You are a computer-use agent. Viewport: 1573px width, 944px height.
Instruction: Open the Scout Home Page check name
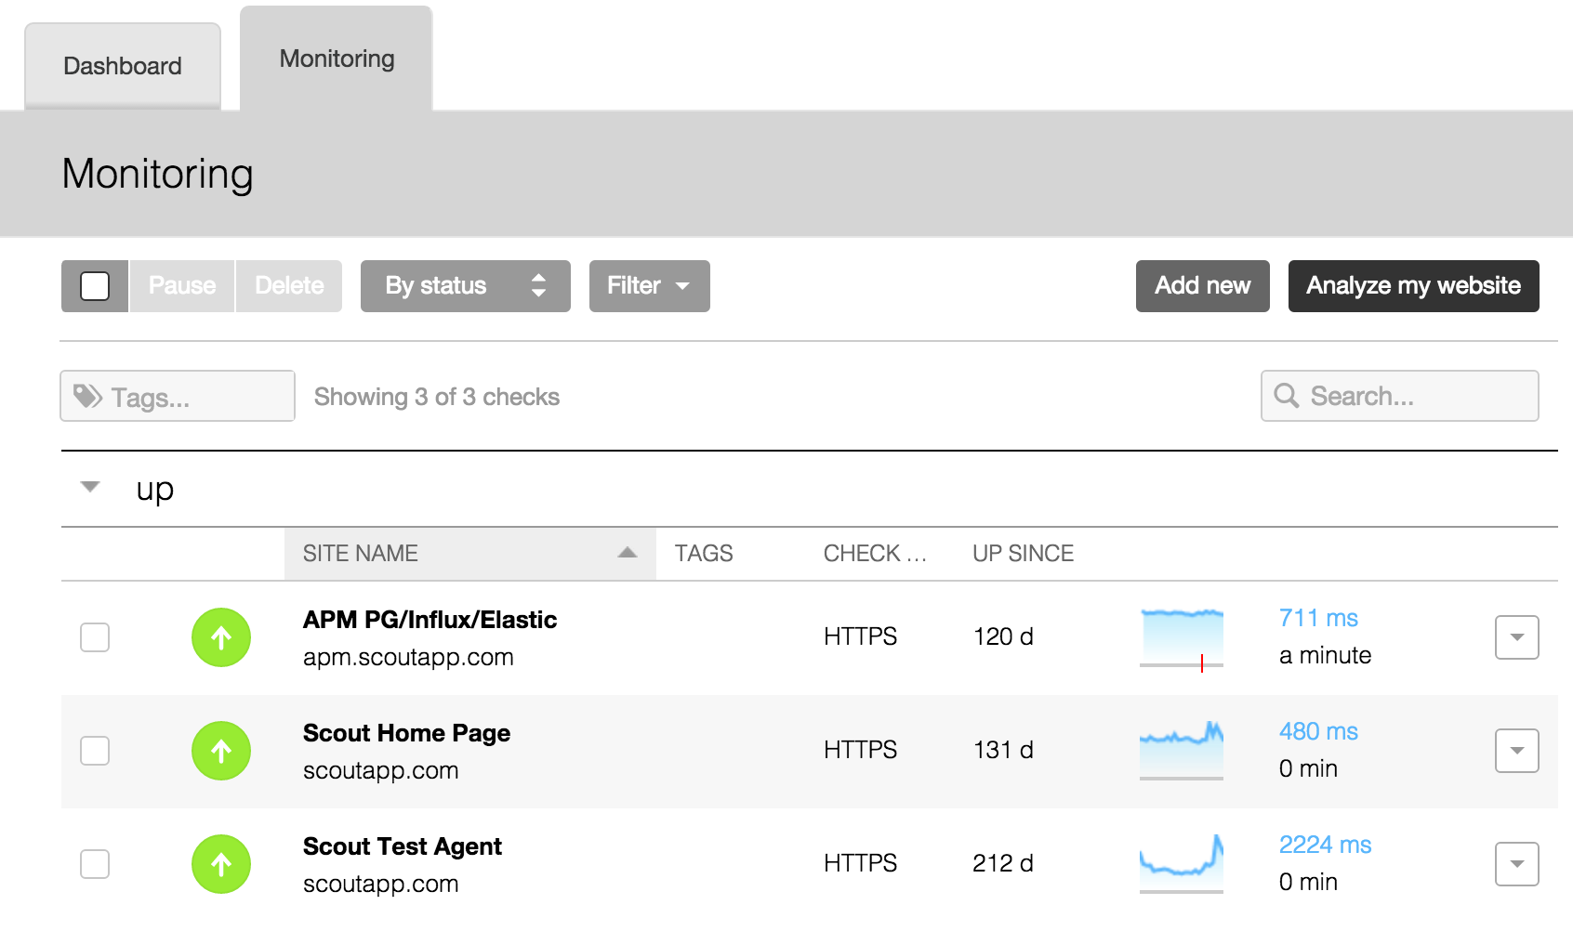406,733
